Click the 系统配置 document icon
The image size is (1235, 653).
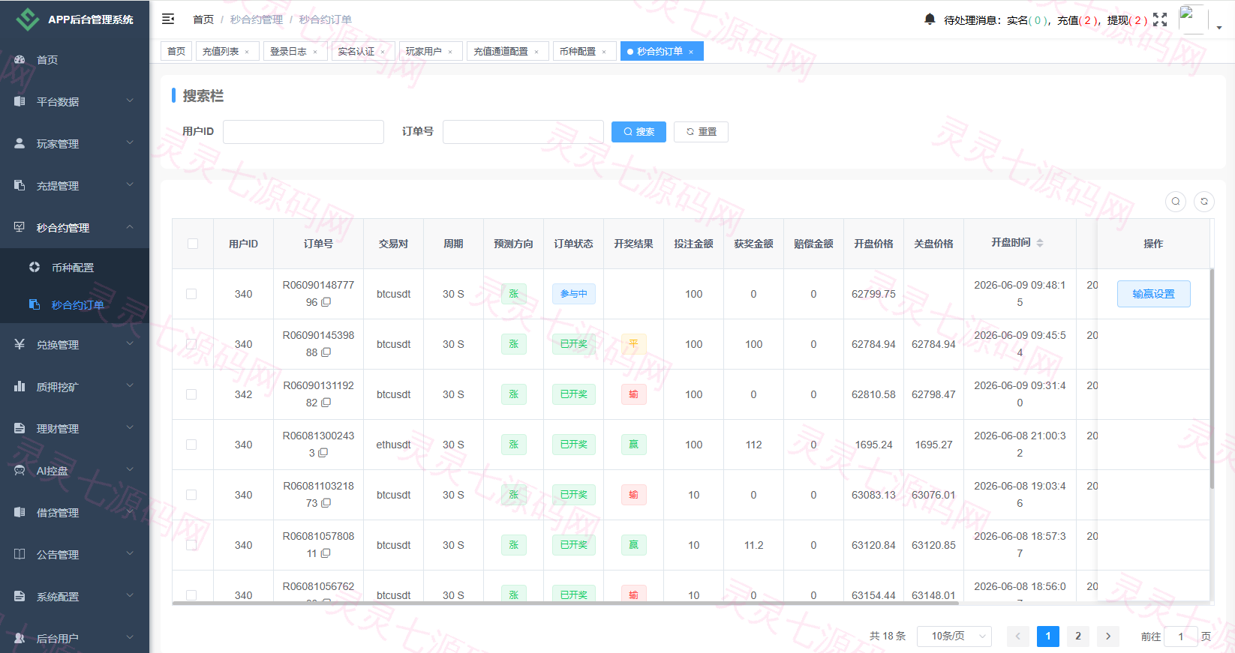(20, 597)
